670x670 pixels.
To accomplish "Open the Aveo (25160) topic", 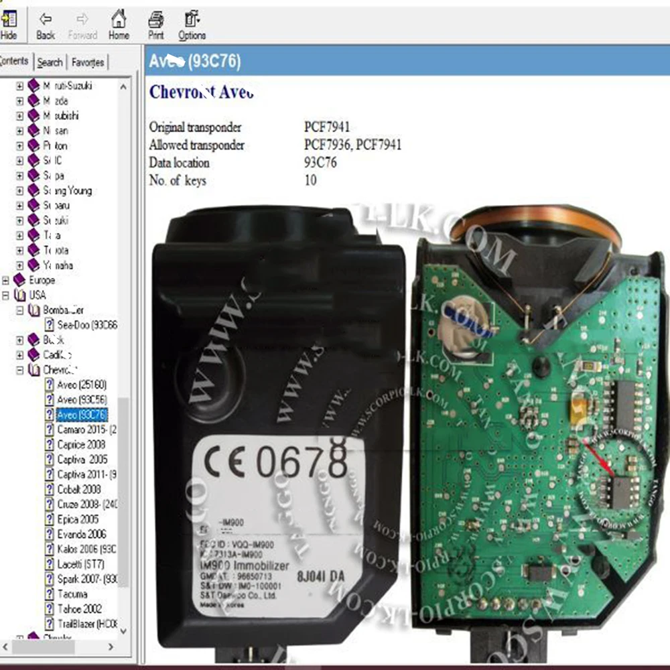I will [x=82, y=385].
